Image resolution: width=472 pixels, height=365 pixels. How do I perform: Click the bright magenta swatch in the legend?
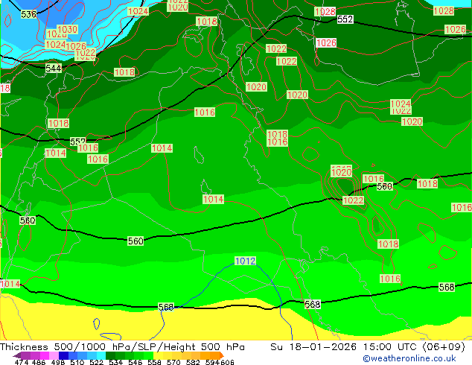[45, 355]
